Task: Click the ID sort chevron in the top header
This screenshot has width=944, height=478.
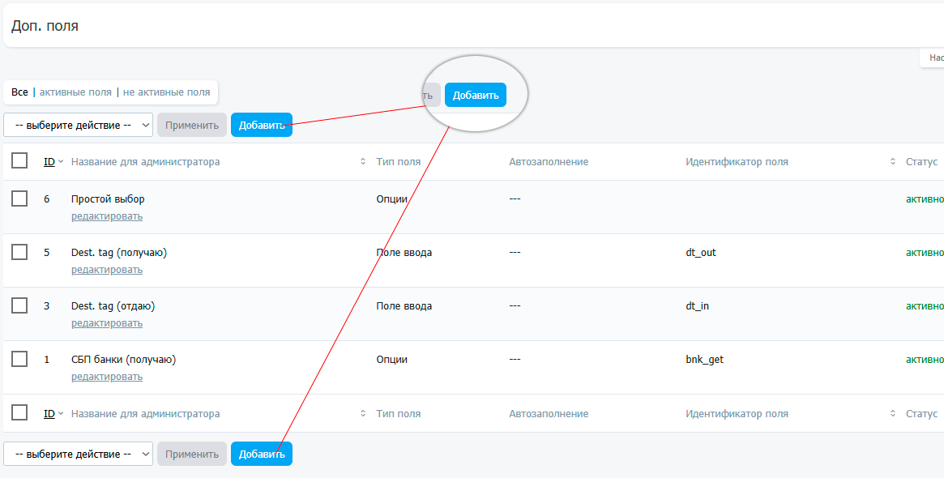Action: click(x=61, y=162)
